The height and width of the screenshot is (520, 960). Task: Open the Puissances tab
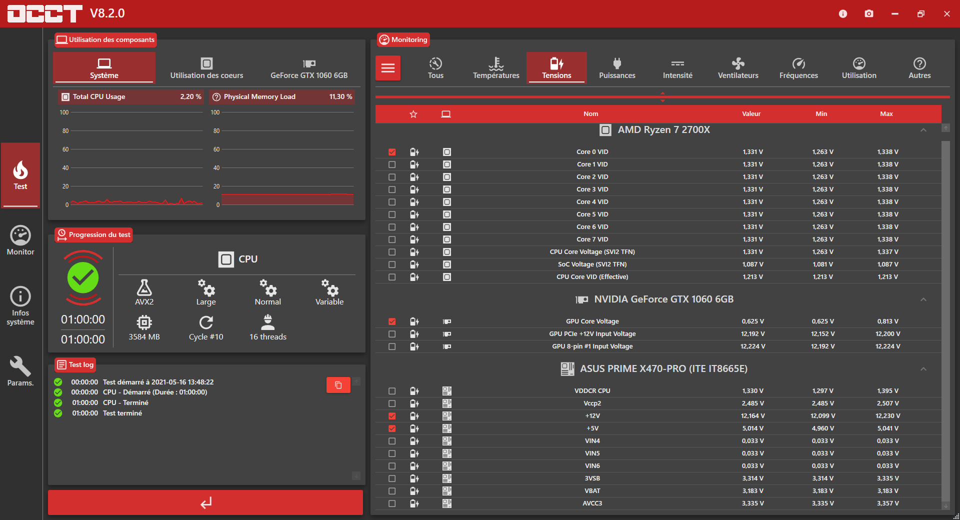click(617, 67)
